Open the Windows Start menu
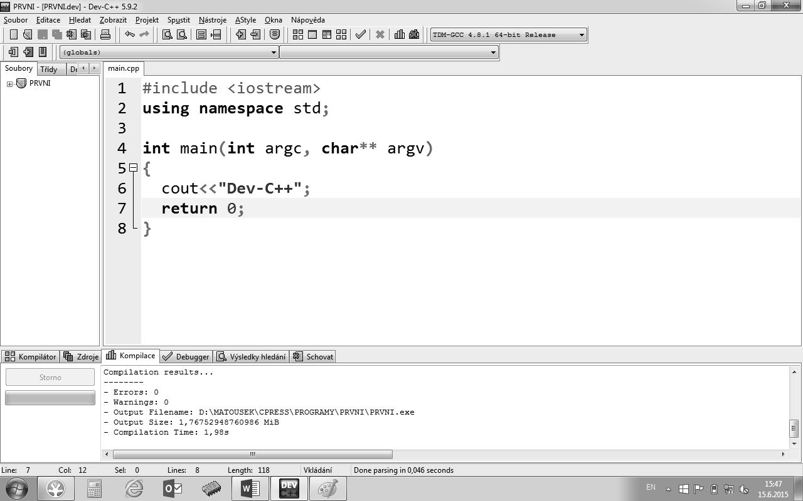803x501 pixels. click(17, 488)
